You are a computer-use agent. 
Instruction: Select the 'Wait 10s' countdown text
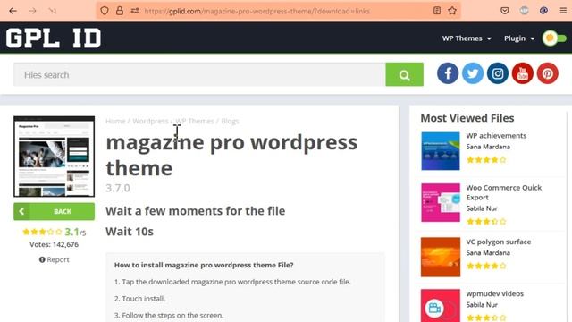point(130,232)
